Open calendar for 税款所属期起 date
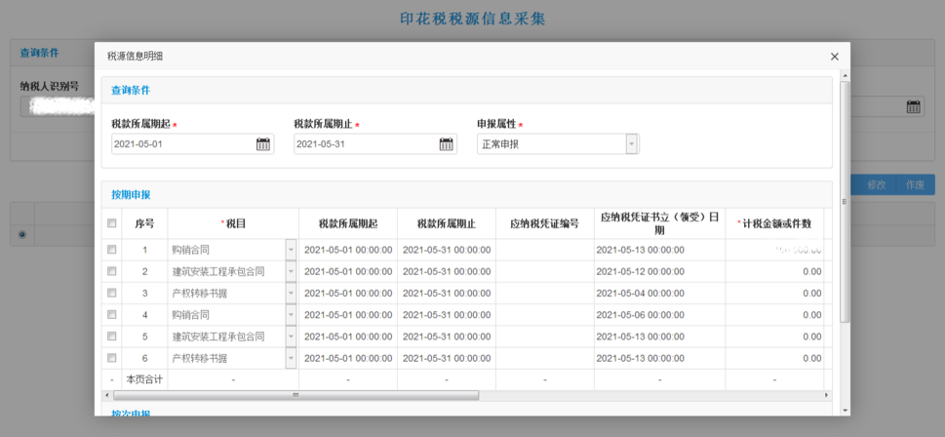The height and width of the screenshot is (437, 945). [262, 144]
